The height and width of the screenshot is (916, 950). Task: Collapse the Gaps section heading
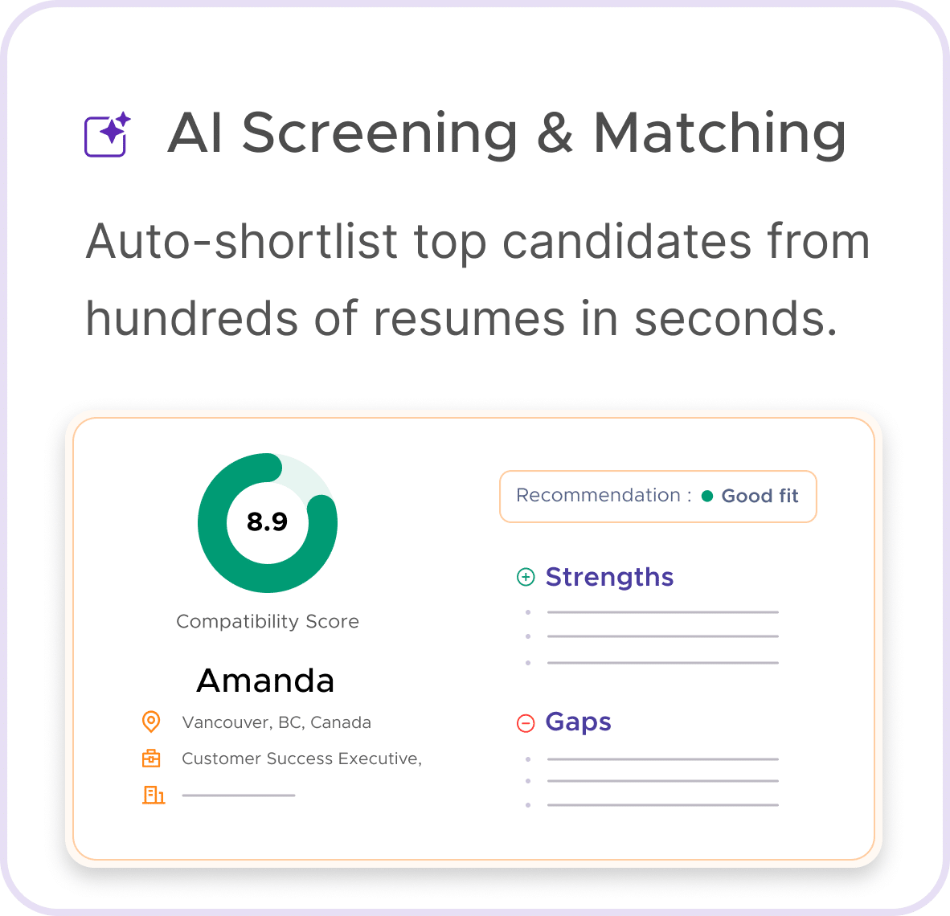[x=578, y=722]
